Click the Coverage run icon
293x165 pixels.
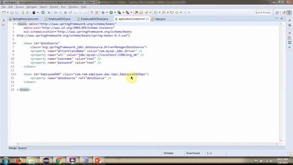click(x=119, y=12)
